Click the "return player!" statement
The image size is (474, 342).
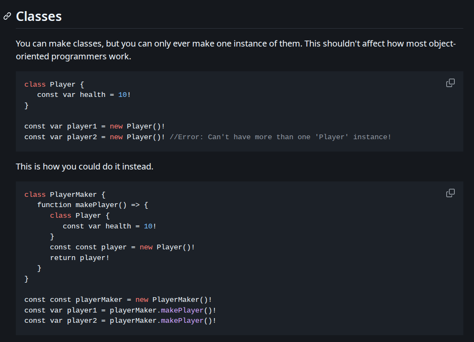tap(80, 258)
